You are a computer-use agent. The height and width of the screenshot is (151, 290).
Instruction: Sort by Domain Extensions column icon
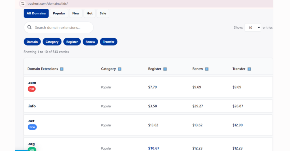[x=62, y=69]
